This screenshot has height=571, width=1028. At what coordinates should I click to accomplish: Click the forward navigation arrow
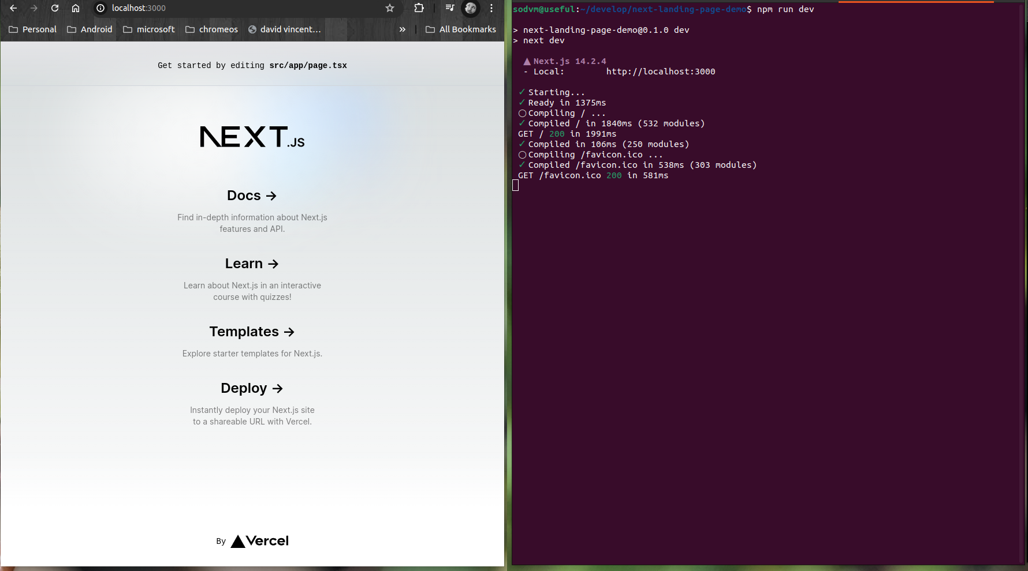[x=34, y=9]
